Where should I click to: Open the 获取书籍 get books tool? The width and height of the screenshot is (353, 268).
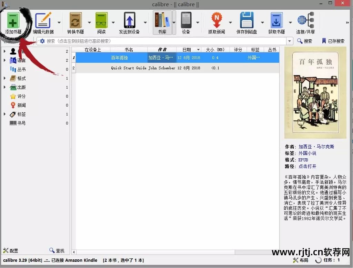pos(276,22)
